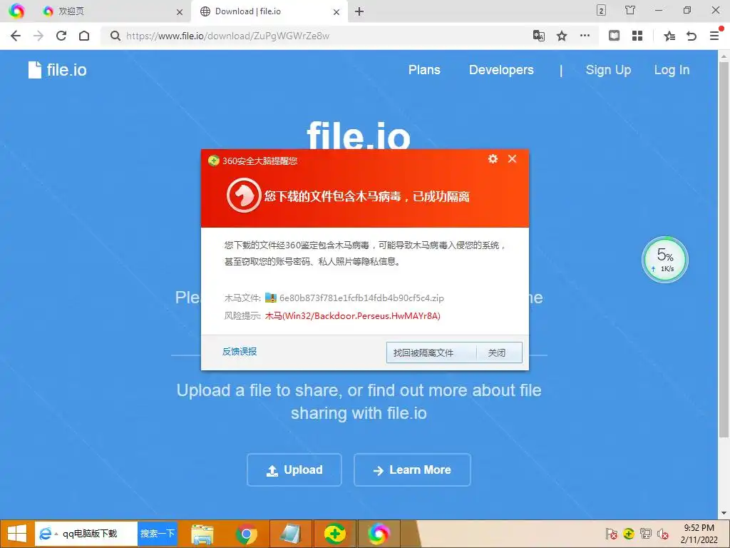Open the extensions grid icon

point(637,36)
